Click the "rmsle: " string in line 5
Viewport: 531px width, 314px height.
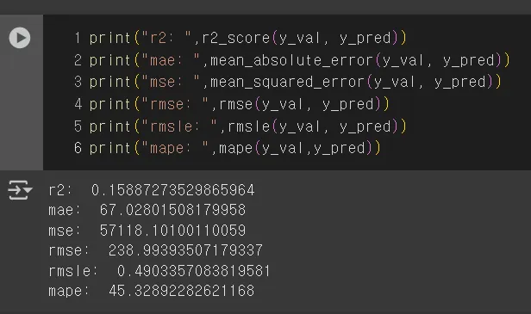coord(180,126)
